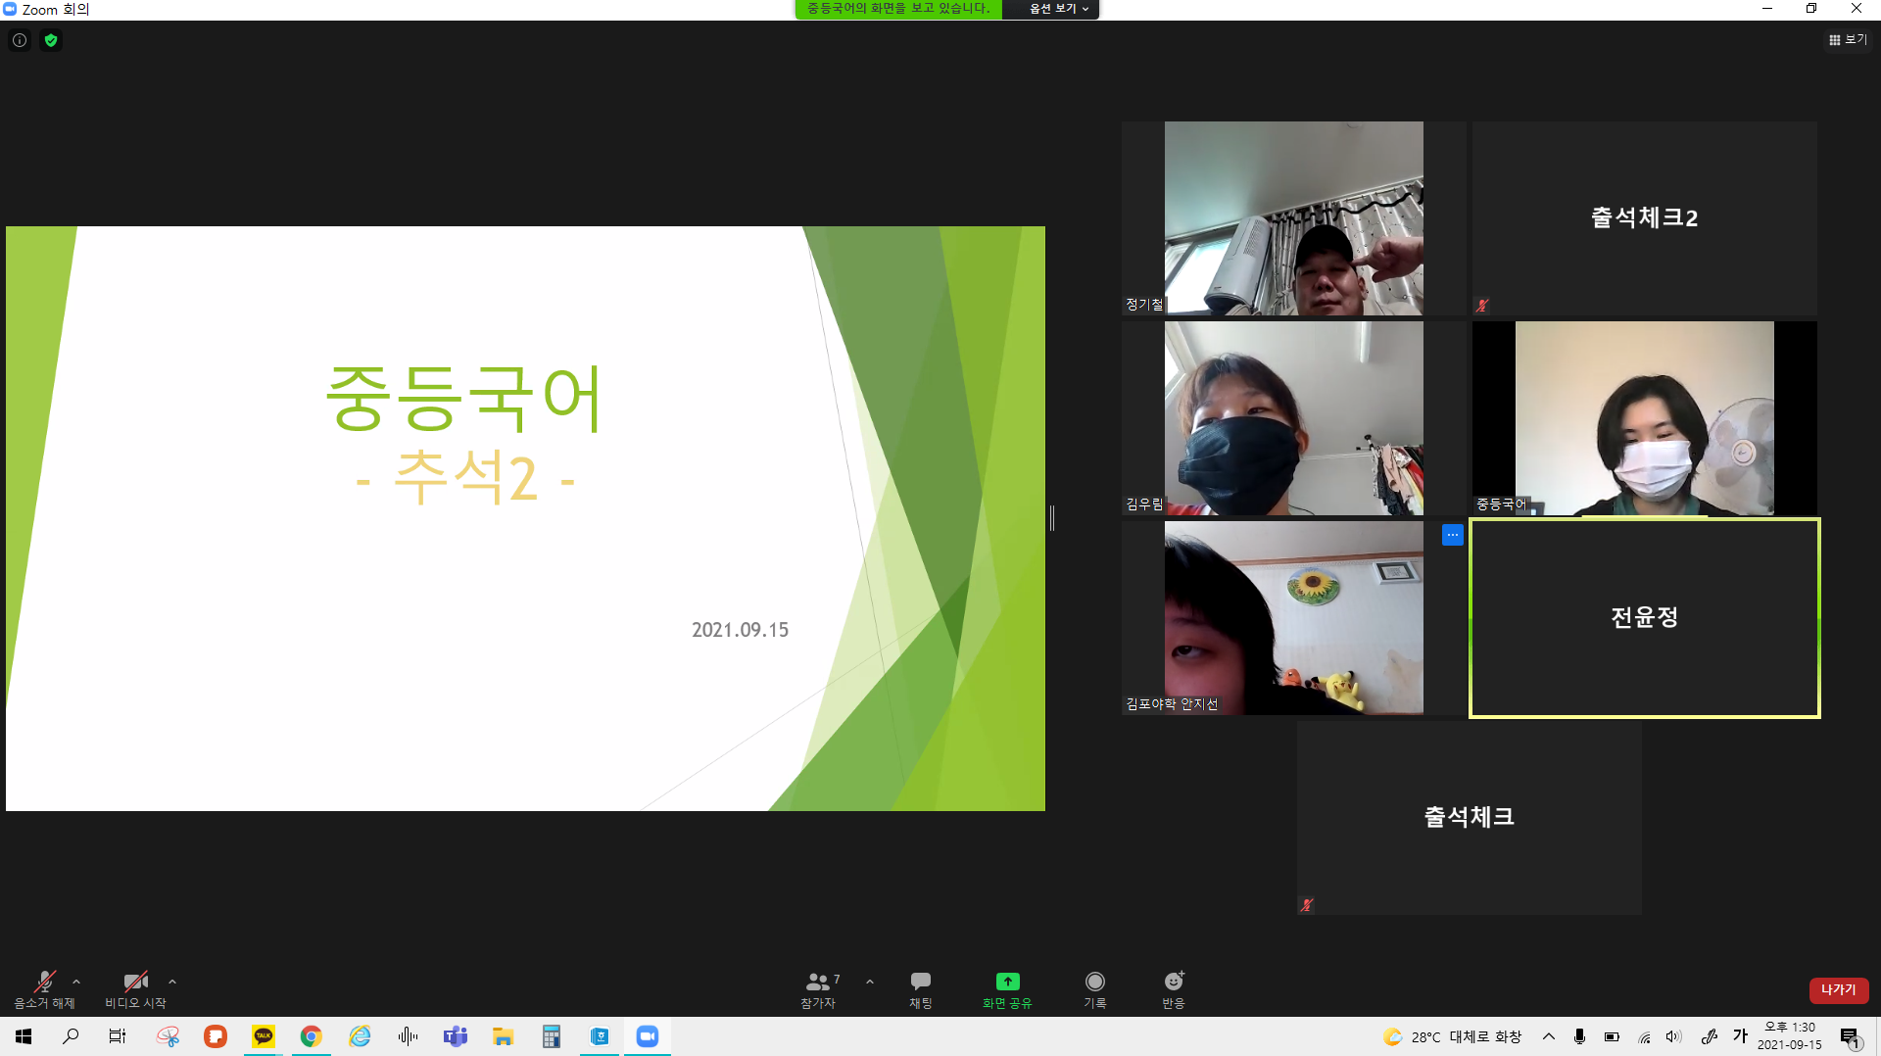Expand audio options arrow beside 음소거 해제

(x=76, y=982)
